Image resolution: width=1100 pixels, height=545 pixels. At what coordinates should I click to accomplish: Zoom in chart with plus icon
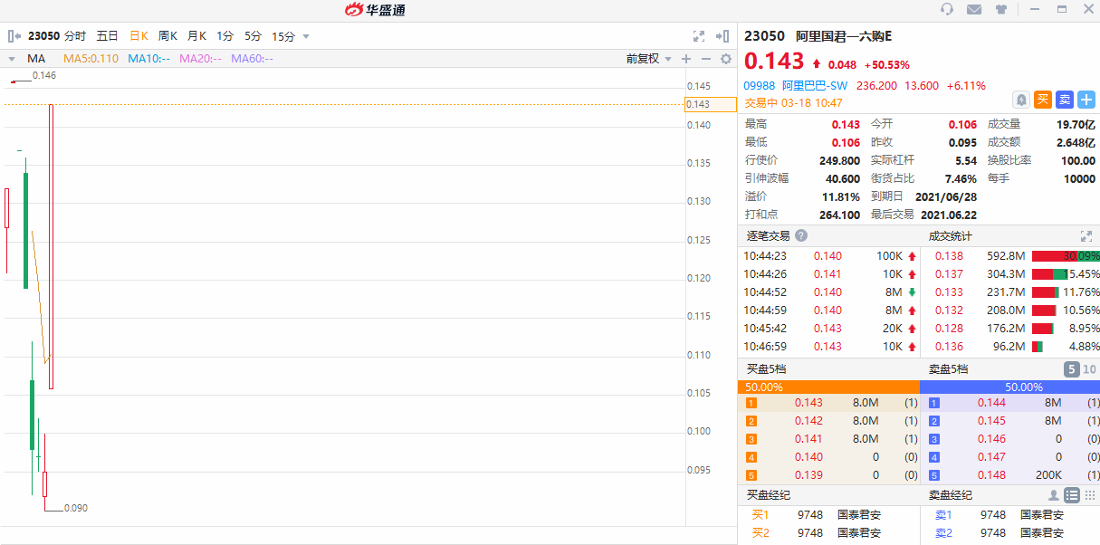pos(686,59)
